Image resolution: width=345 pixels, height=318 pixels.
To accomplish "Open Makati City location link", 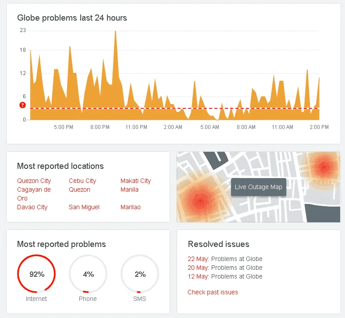I will pyautogui.click(x=135, y=181).
